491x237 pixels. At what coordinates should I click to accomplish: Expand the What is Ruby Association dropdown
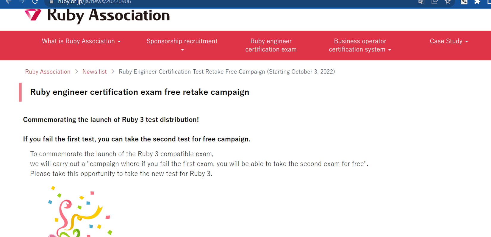point(81,41)
